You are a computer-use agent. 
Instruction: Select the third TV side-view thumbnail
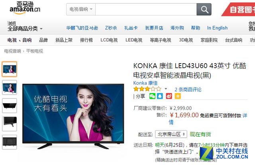(x=10, y=106)
